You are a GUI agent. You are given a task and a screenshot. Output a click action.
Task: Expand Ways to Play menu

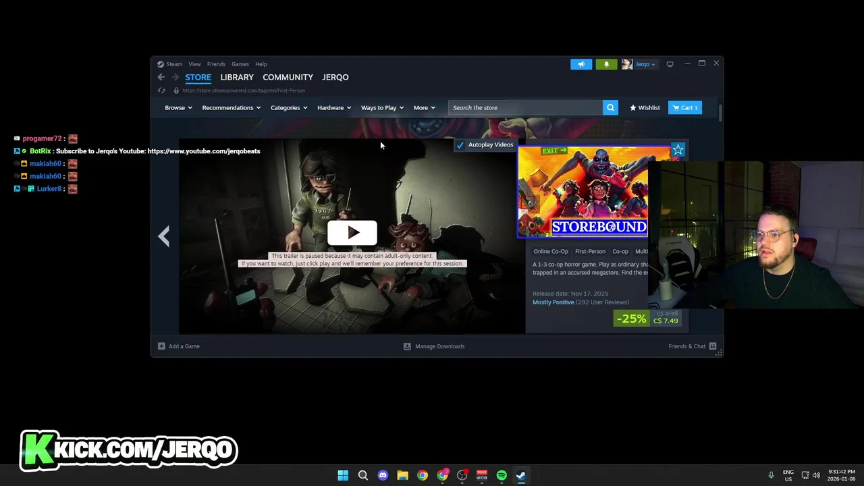pyautogui.click(x=382, y=107)
